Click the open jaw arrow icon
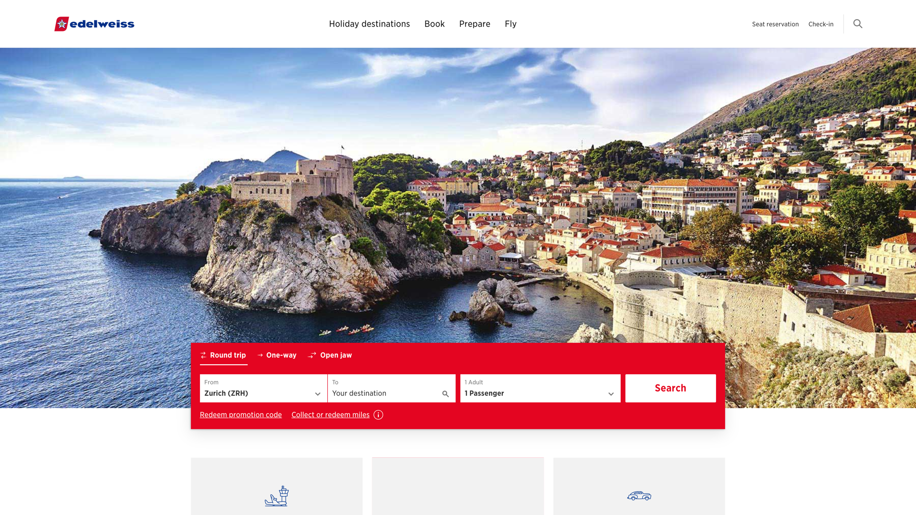 click(312, 355)
